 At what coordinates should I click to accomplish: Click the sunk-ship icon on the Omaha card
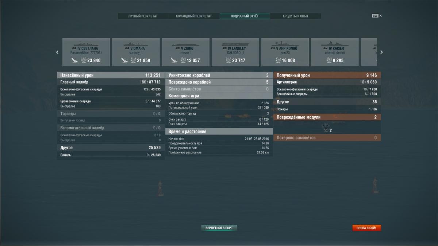pyautogui.click(x=125, y=60)
